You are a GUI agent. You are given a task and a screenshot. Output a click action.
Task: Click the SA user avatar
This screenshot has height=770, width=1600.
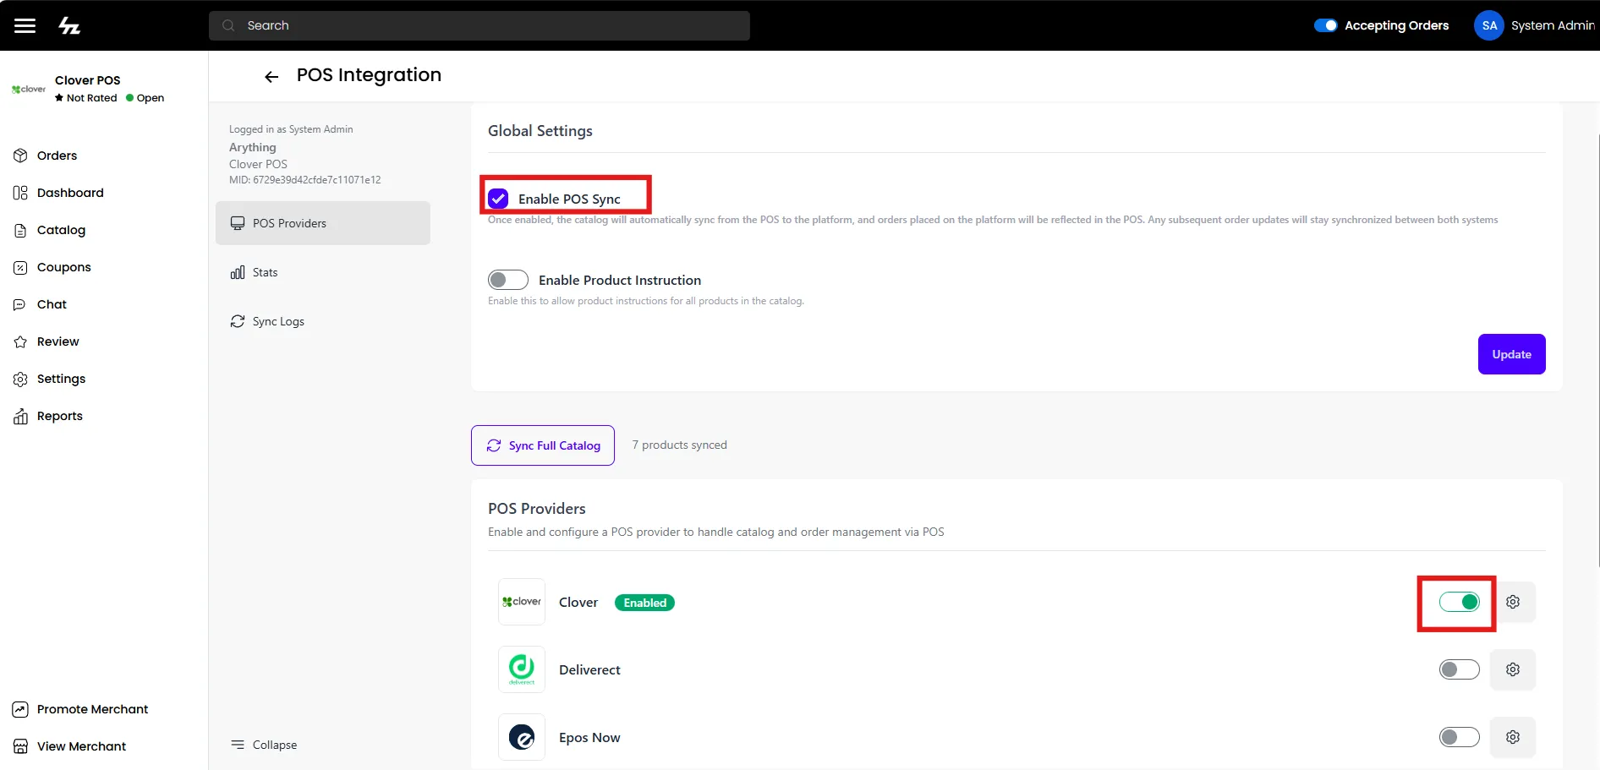[x=1489, y=25]
